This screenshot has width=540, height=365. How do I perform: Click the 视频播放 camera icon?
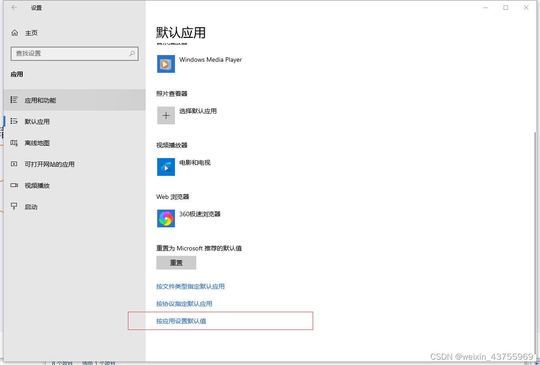(14, 186)
